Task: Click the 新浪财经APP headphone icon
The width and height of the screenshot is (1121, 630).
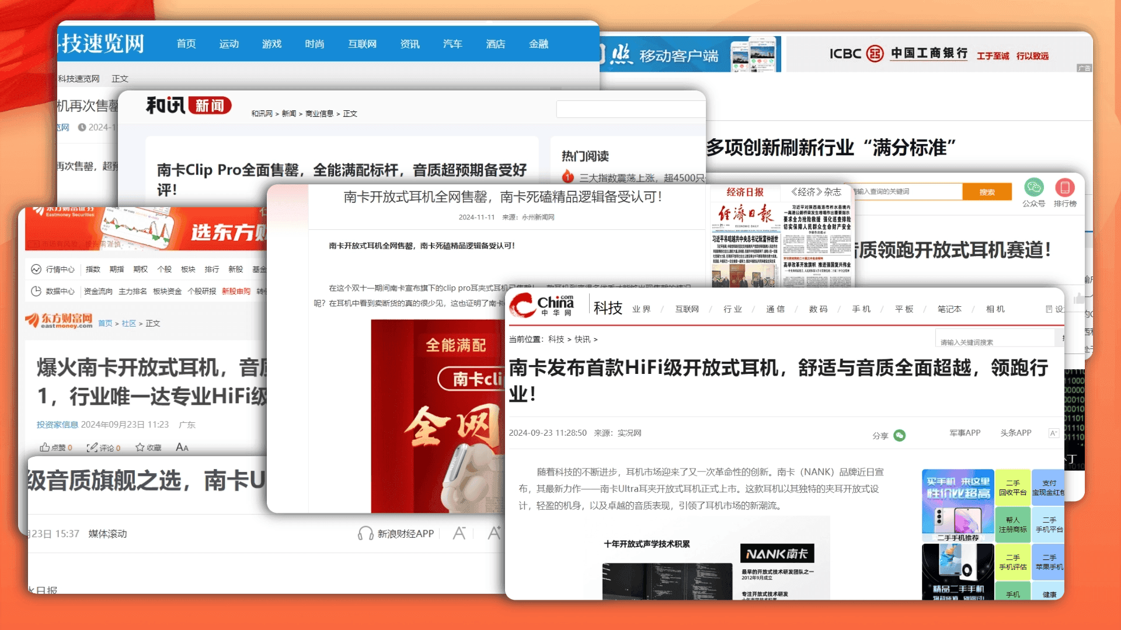Action: pyautogui.click(x=365, y=533)
